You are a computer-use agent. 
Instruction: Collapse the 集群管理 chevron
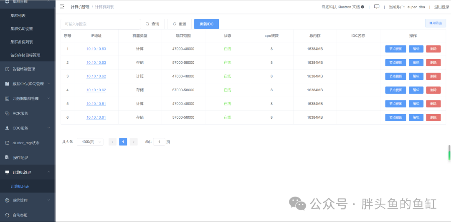click(x=48, y=1)
